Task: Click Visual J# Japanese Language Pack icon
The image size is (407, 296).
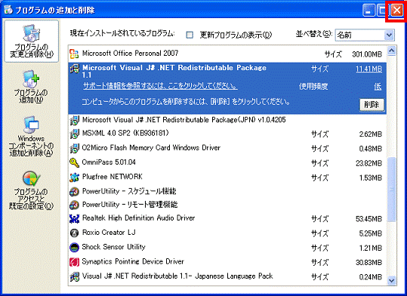Action: [75, 276]
